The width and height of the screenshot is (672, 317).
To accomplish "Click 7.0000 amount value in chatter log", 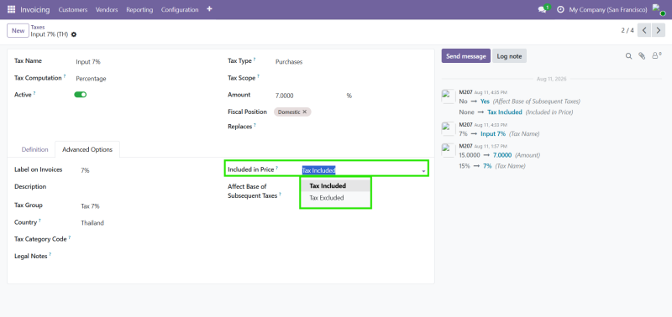I will [x=502, y=155].
